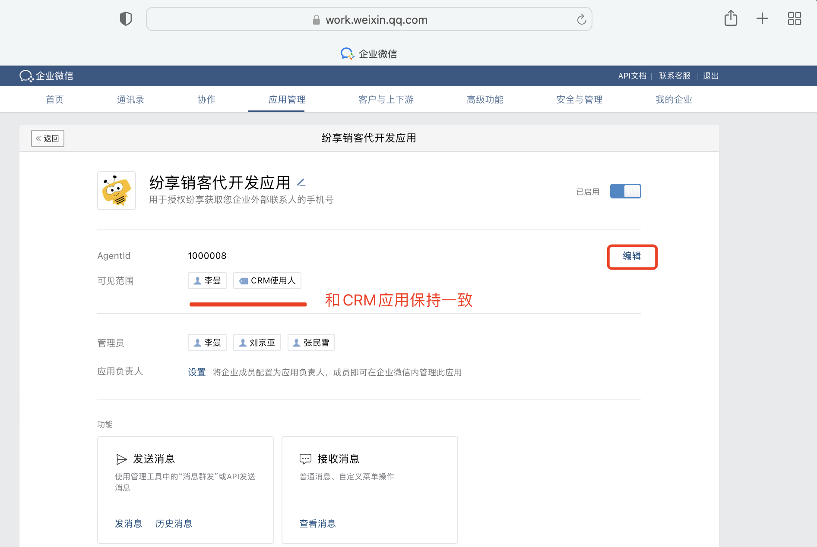Screen dimensions: 817x547
Task: Click the 张民雪 admin tag
Action: tap(311, 343)
